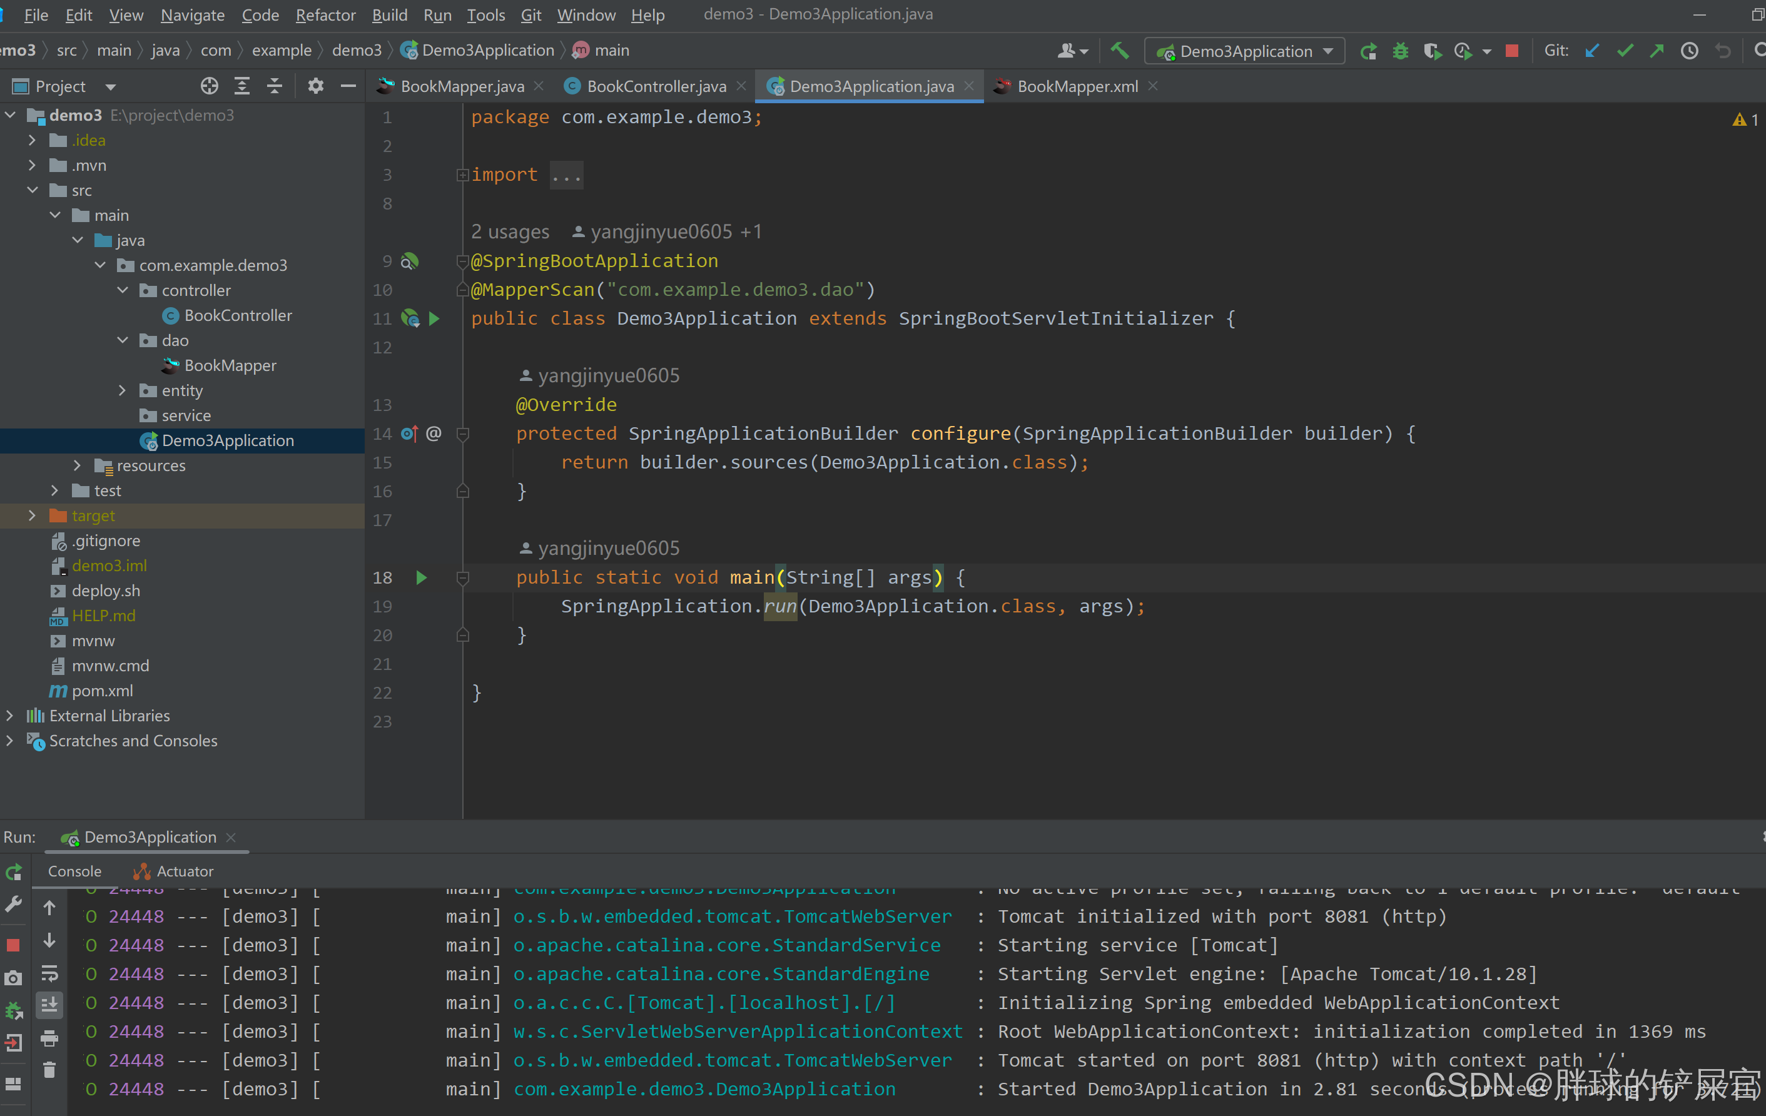Open Git history clock icon
This screenshot has width=1766, height=1116.
click(1690, 51)
